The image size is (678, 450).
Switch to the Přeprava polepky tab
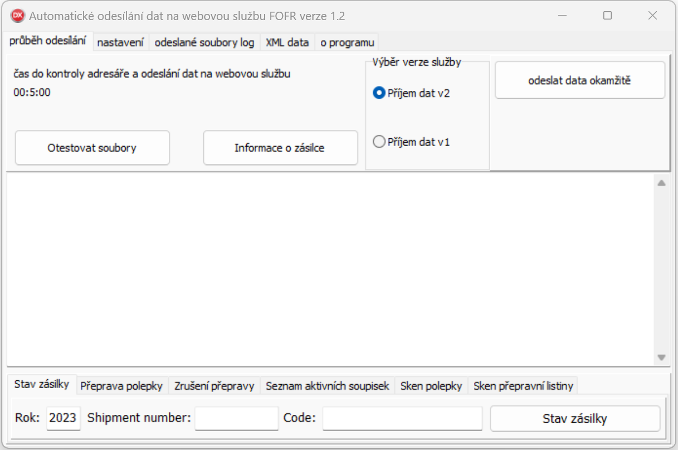click(x=121, y=385)
